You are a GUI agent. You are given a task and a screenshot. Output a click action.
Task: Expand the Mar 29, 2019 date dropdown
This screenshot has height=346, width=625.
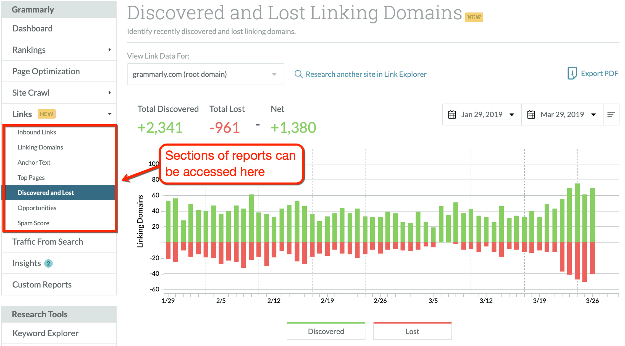593,114
